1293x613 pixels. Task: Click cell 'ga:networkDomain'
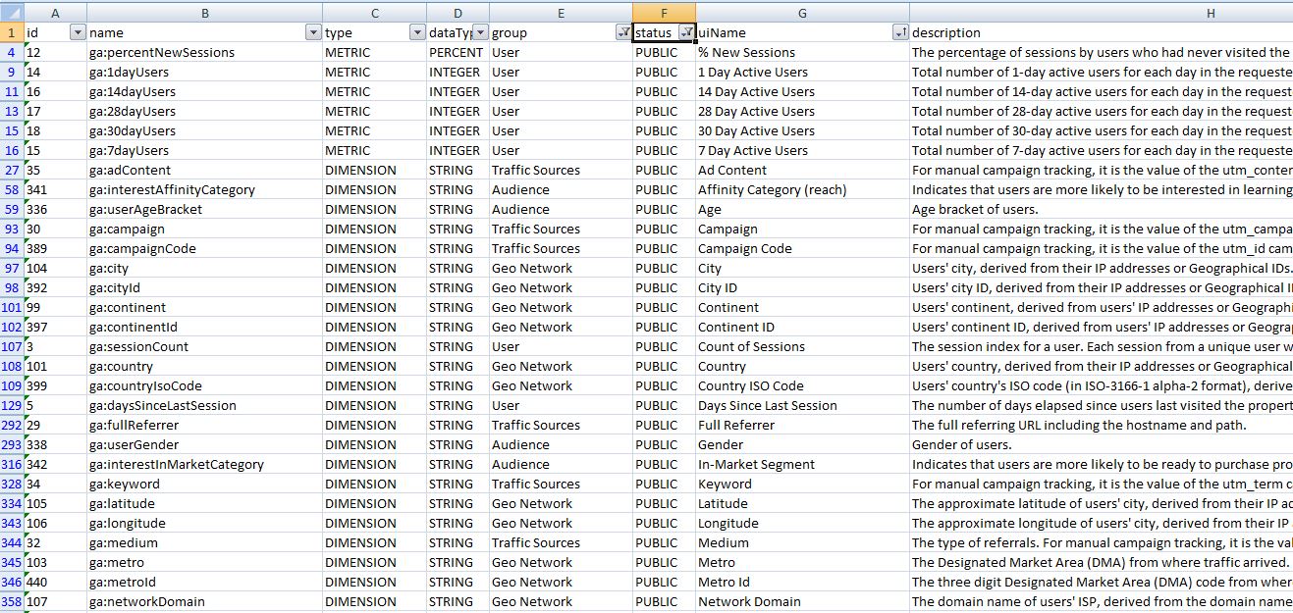click(204, 601)
